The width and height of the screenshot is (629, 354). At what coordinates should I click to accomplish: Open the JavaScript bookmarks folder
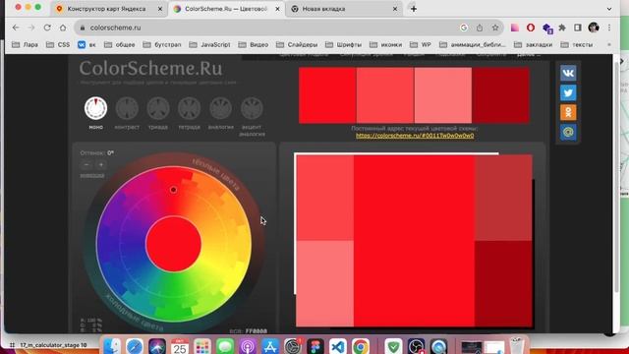209,44
